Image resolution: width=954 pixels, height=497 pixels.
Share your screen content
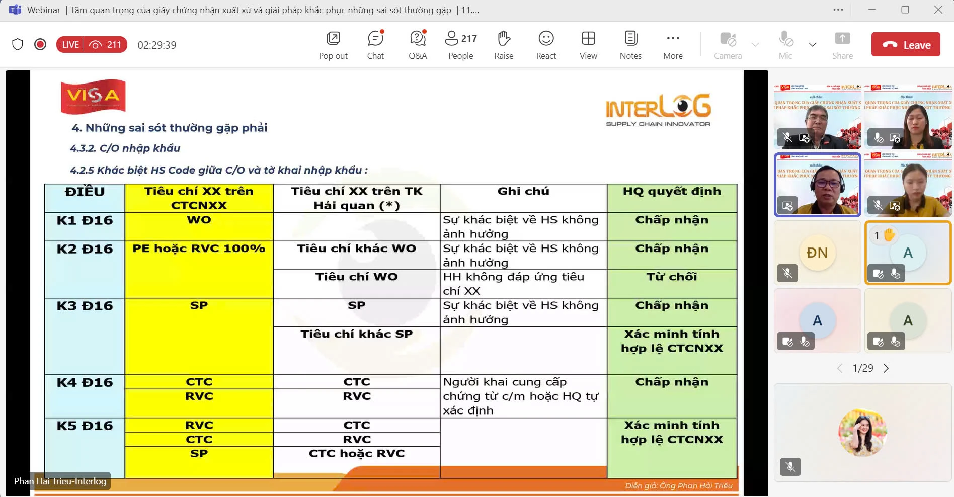[x=842, y=45]
